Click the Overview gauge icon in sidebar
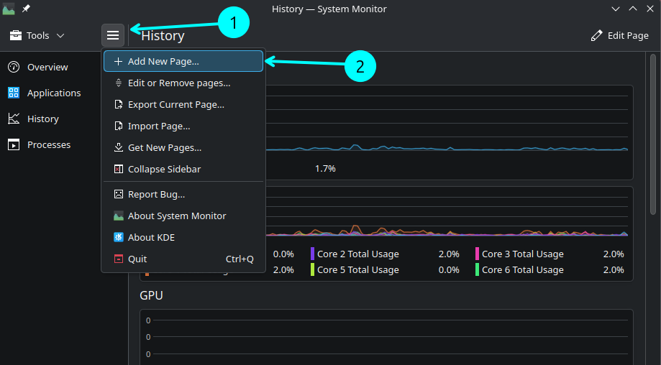 [14, 67]
